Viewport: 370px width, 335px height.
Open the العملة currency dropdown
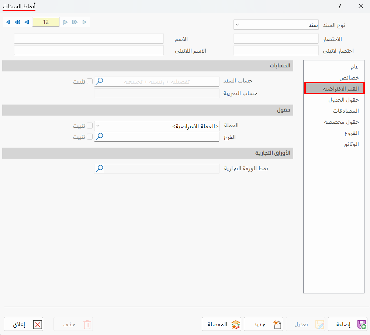(x=98, y=126)
